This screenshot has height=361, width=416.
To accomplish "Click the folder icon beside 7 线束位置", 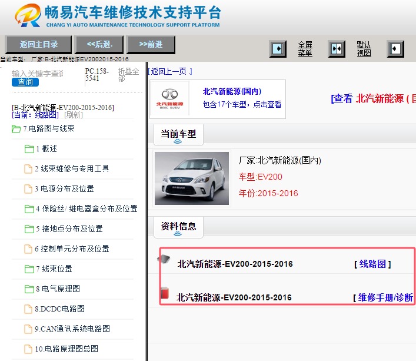I will tap(29, 269).
